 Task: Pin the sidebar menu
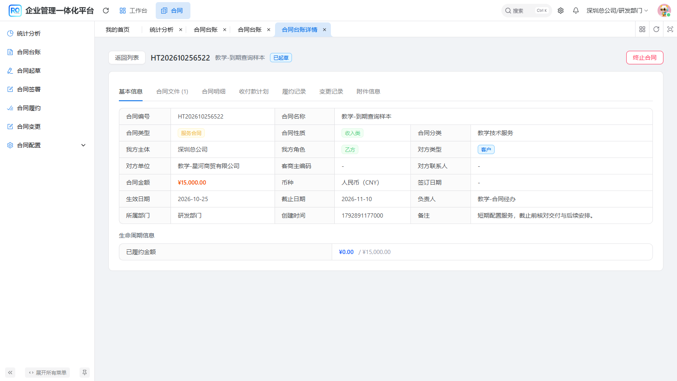click(x=85, y=373)
